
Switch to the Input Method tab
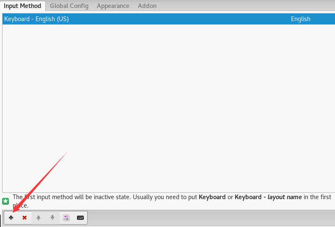pyautogui.click(x=22, y=6)
